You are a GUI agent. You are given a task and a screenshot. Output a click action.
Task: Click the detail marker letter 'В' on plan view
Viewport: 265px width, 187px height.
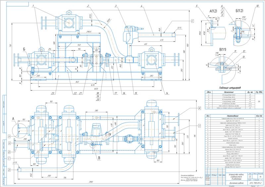coord(99,158)
